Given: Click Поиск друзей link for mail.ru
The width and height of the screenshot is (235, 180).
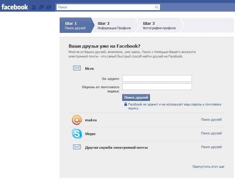Looking at the screenshot, I should [211, 120].
